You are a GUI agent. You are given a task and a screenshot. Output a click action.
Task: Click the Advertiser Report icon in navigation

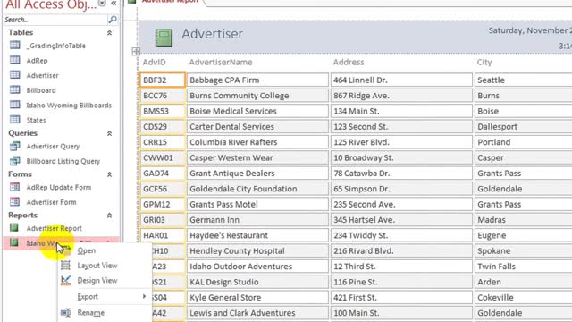[x=14, y=228]
